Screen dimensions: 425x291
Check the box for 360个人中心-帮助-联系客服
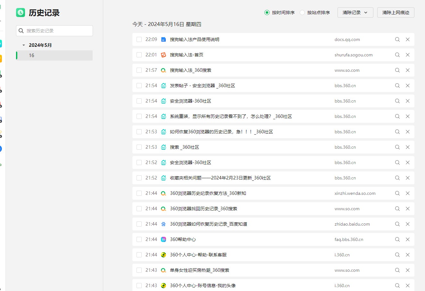coord(139,255)
